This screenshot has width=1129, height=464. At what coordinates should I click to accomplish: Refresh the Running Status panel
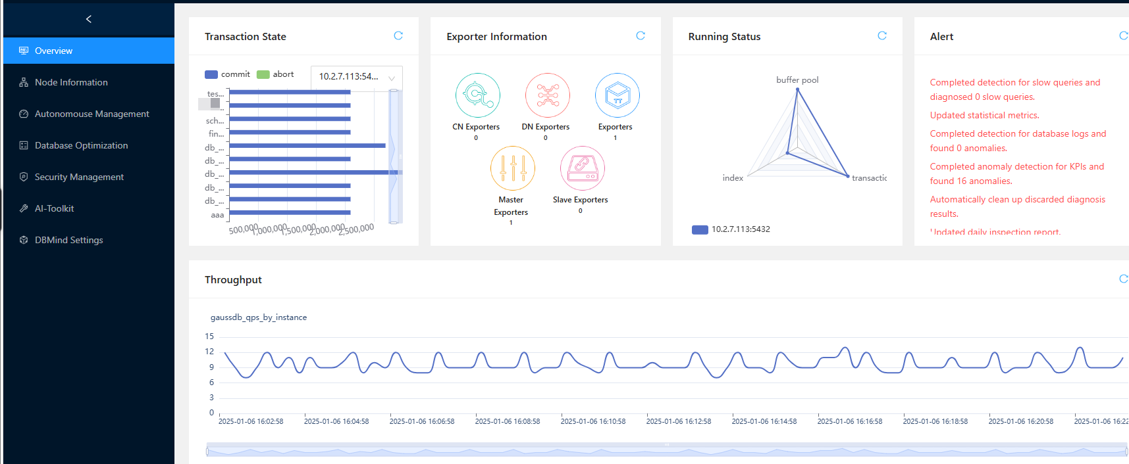tap(882, 36)
